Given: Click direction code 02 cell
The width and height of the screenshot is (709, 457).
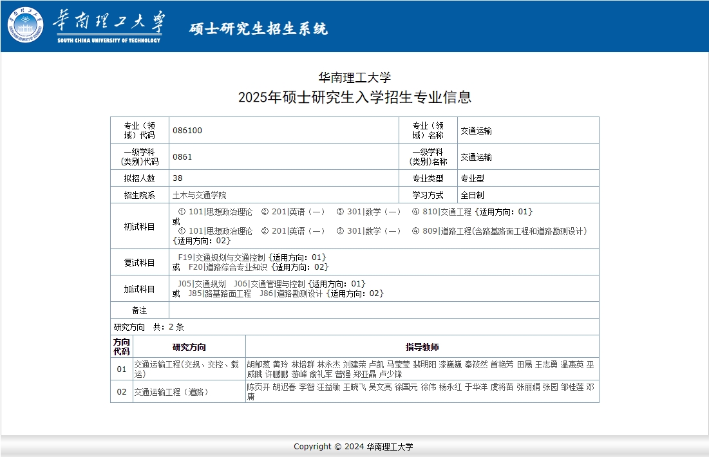Looking at the screenshot, I should point(122,391).
